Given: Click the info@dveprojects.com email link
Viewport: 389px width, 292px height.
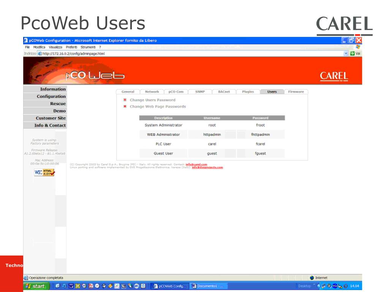Looking at the screenshot, I should coord(207,167).
